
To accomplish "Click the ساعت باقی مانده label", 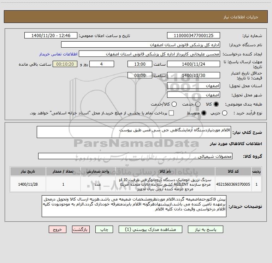I will pyautogui.click(x=35, y=64).
